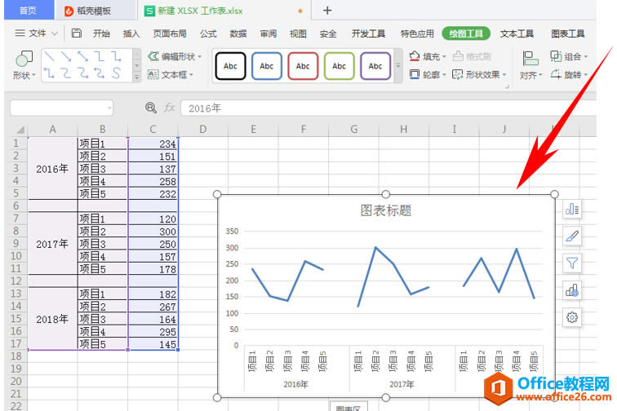Open the Insert (插入) ribbon tab
Viewport: 617px width, 411px height.
point(131,33)
